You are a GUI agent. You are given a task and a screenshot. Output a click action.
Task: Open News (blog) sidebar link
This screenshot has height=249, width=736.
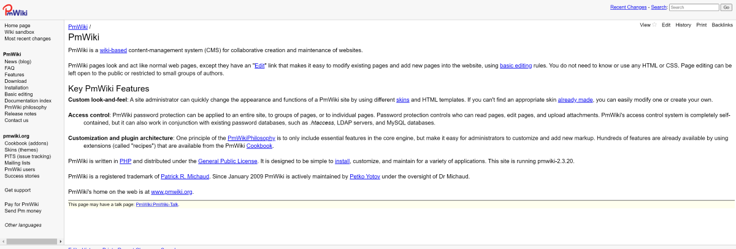click(x=18, y=61)
